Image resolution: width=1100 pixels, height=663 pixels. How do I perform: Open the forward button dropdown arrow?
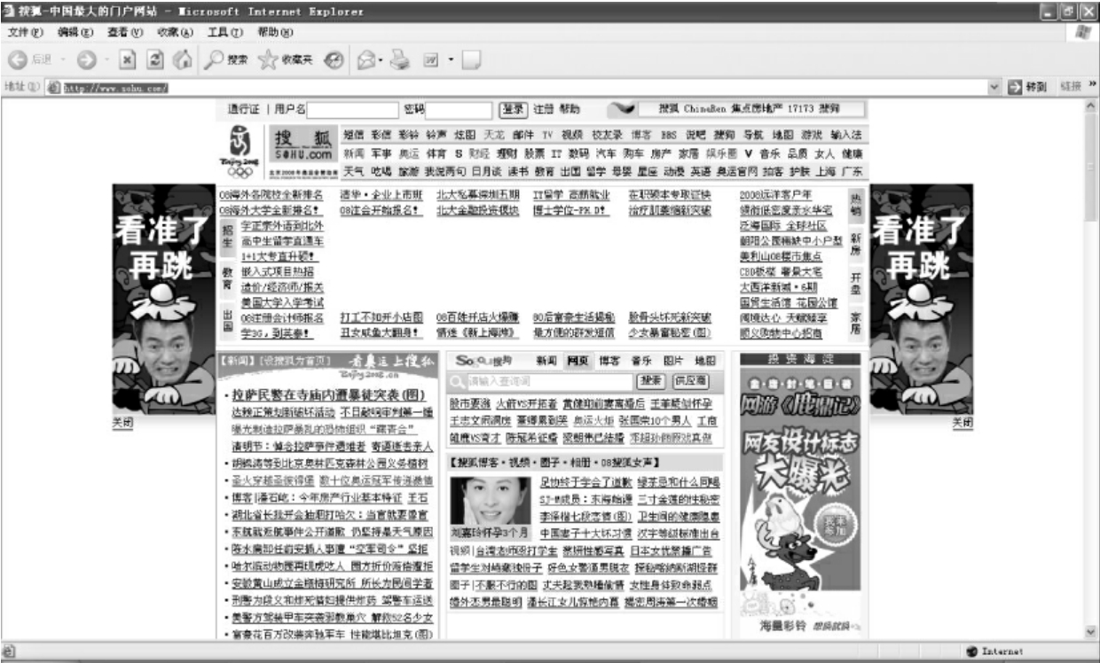[x=105, y=59]
